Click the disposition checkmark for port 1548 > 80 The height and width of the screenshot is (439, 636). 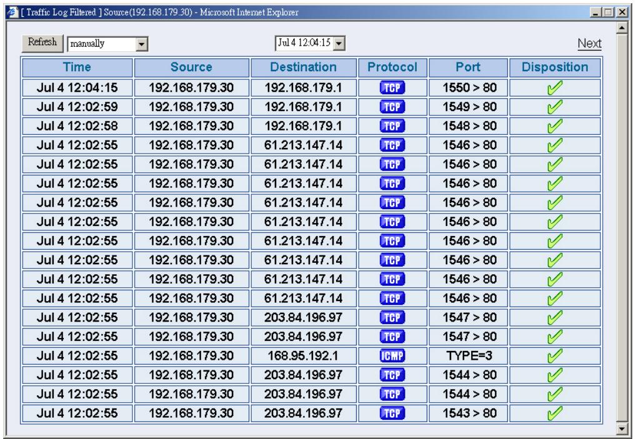pyautogui.click(x=555, y=126)
